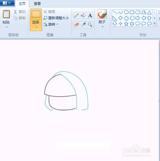Choose the Rounded rectangular callout shape
Image resolution: width=160 pixels, height=161 pixels.
point(138,24)
